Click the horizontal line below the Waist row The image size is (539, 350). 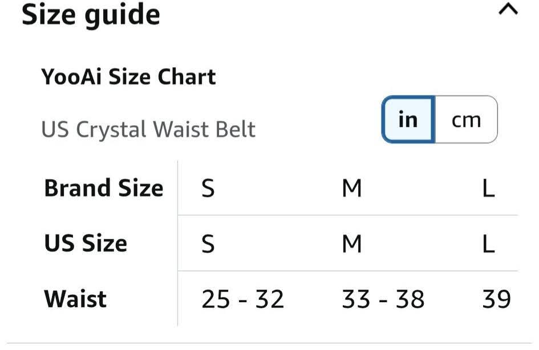click(x=269, y=343)
